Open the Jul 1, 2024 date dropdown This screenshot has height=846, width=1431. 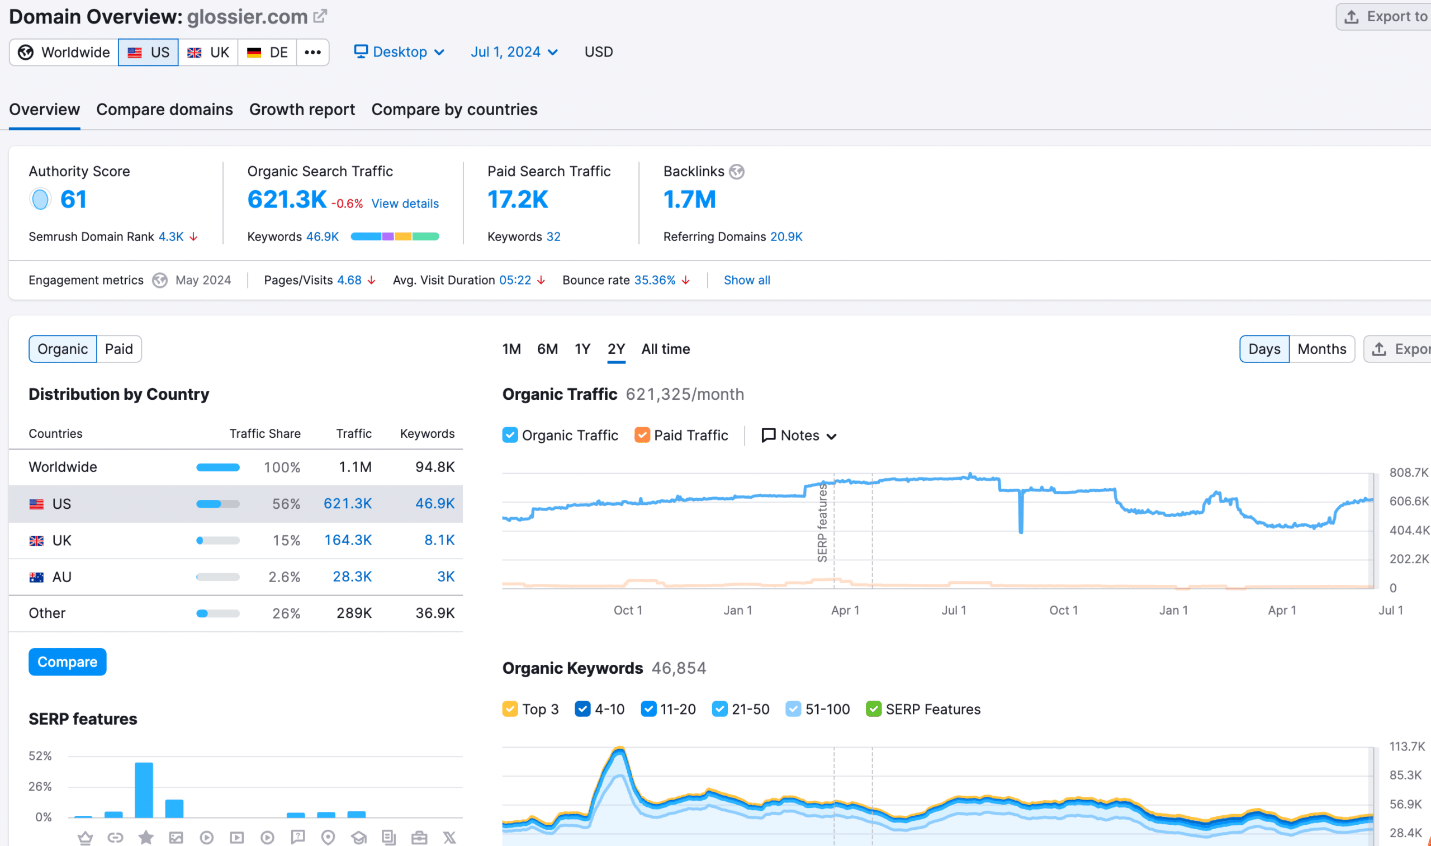[514, 52]
